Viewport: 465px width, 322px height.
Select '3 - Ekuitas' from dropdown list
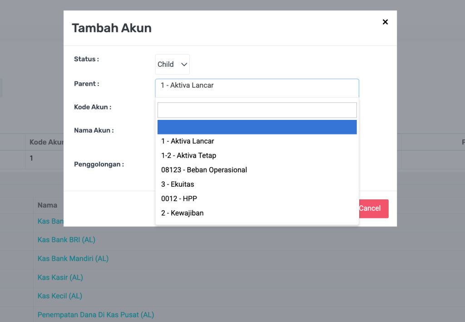(178, 184)
